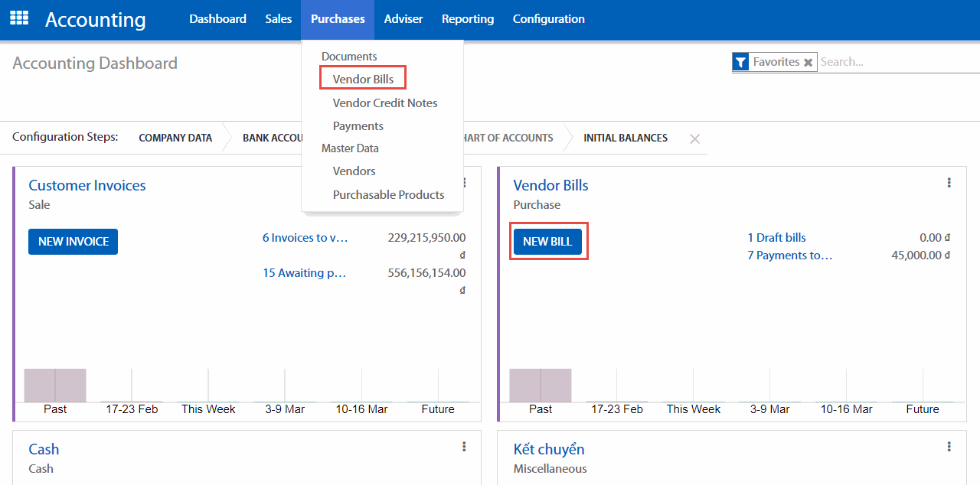Open the Purchases menu
The width and height of the screenshot is (980, 485).
pyautogui.click(x=338, y=19)
